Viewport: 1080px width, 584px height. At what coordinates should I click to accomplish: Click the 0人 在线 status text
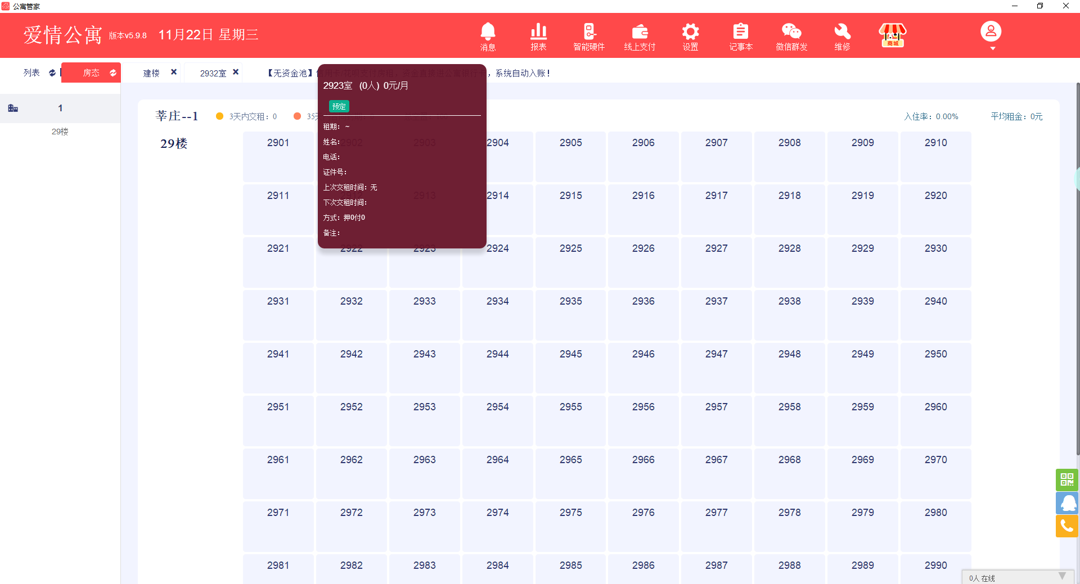(x=982, y=578)
